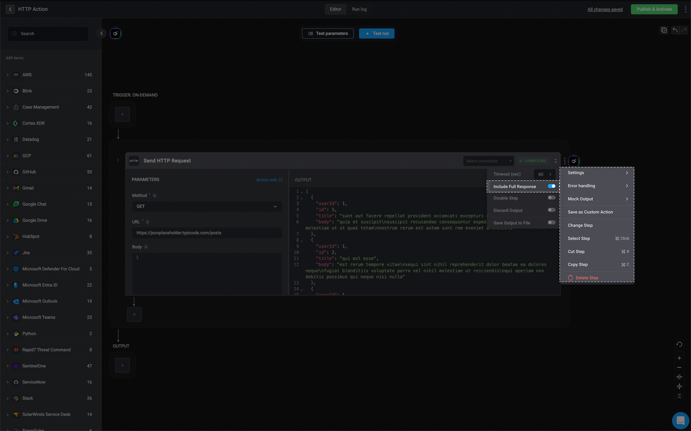This screenshot has height=431, width=691.
Task: Redo the last change
Action: click(x=684, y=30)
